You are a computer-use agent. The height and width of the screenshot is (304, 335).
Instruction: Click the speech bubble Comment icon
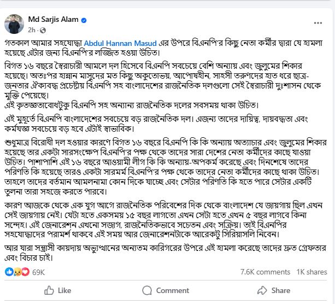147,290
